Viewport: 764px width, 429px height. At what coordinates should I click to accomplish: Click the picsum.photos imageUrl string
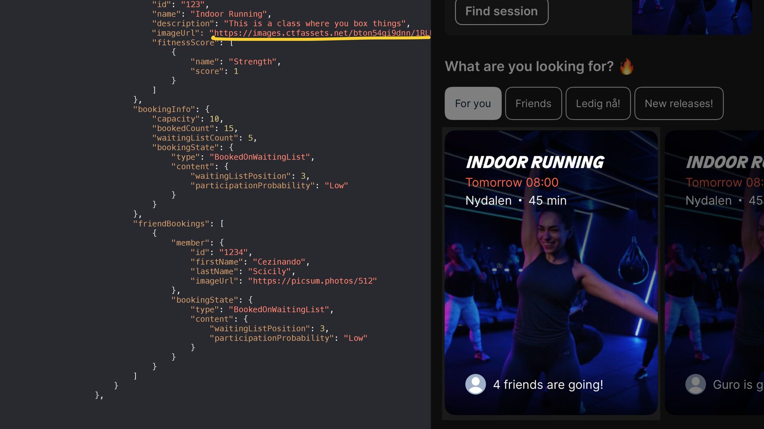(x=312, y=281)
